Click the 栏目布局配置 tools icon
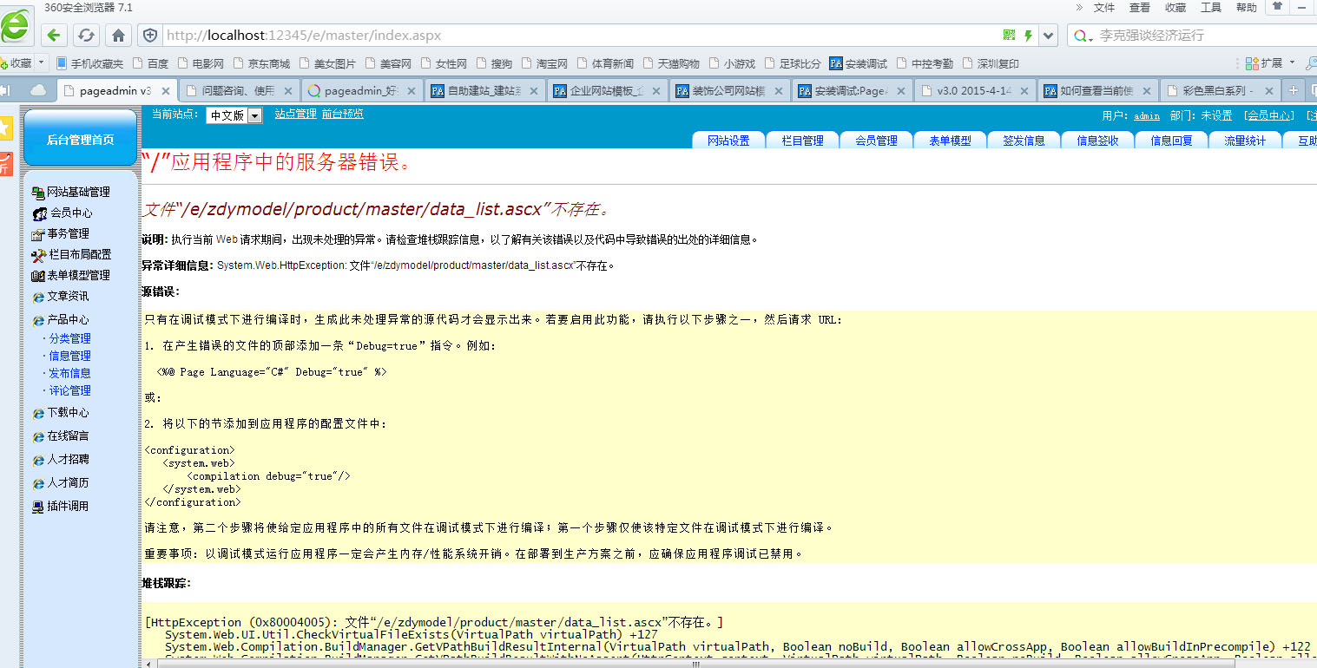The image size is (1317, 668). (38, 255)
